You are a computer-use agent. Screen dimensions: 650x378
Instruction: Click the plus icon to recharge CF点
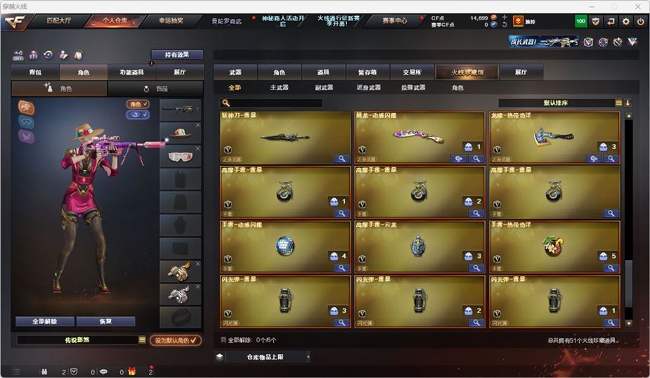[504, 18]
